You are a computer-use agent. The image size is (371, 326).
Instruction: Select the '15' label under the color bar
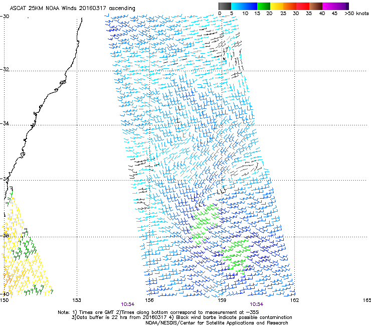pyautogui.click(x=257, y=14)
